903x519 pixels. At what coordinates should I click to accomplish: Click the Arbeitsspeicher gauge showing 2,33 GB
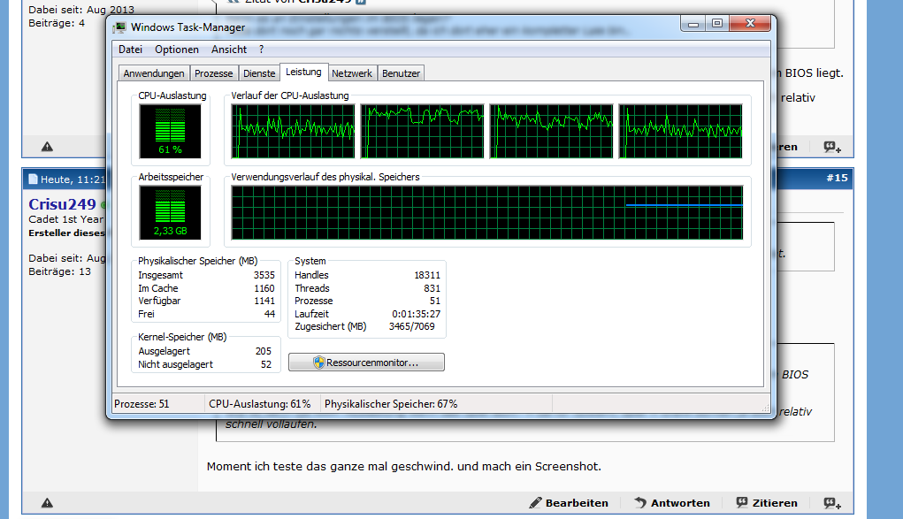click(170, 212)
